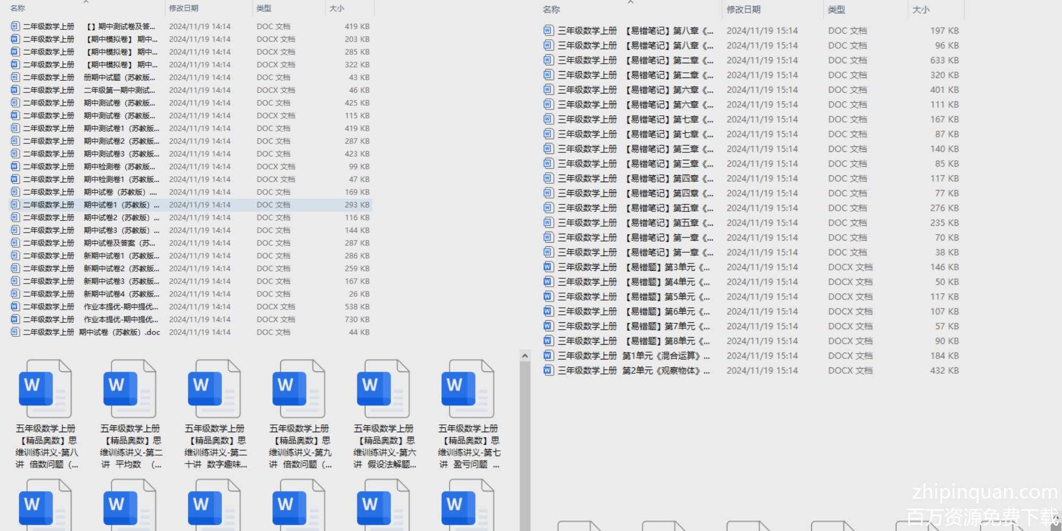1062x531 pixels.
Task: Sort the left list by 修改日期 column
Action: click(x=184, y=8)
